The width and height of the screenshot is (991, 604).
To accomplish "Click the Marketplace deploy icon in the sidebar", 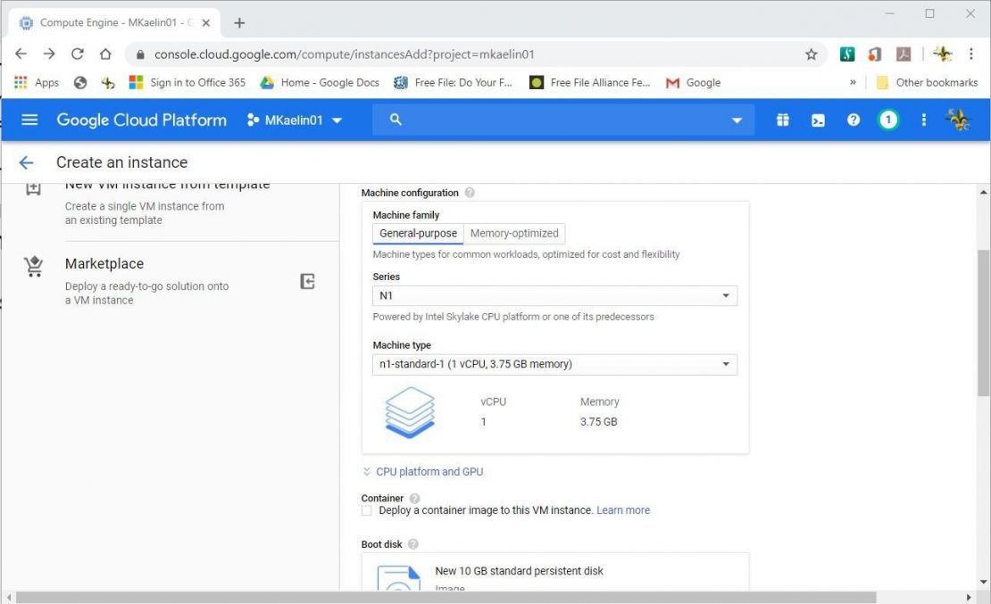I will pyautogui.click(x=307, y=281).
